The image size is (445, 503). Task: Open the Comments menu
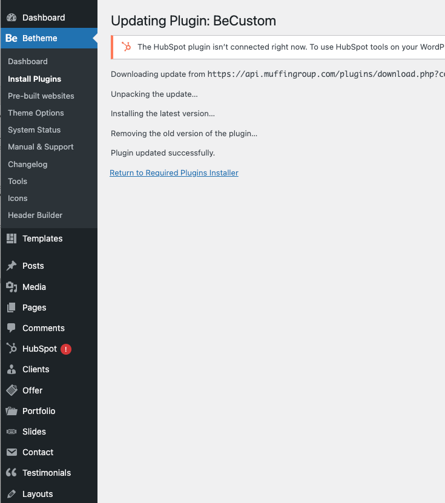coord(44,328)
